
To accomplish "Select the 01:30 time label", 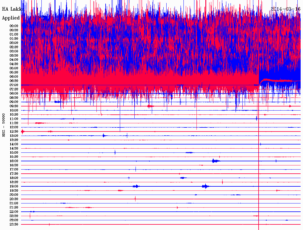I will 14,39.
